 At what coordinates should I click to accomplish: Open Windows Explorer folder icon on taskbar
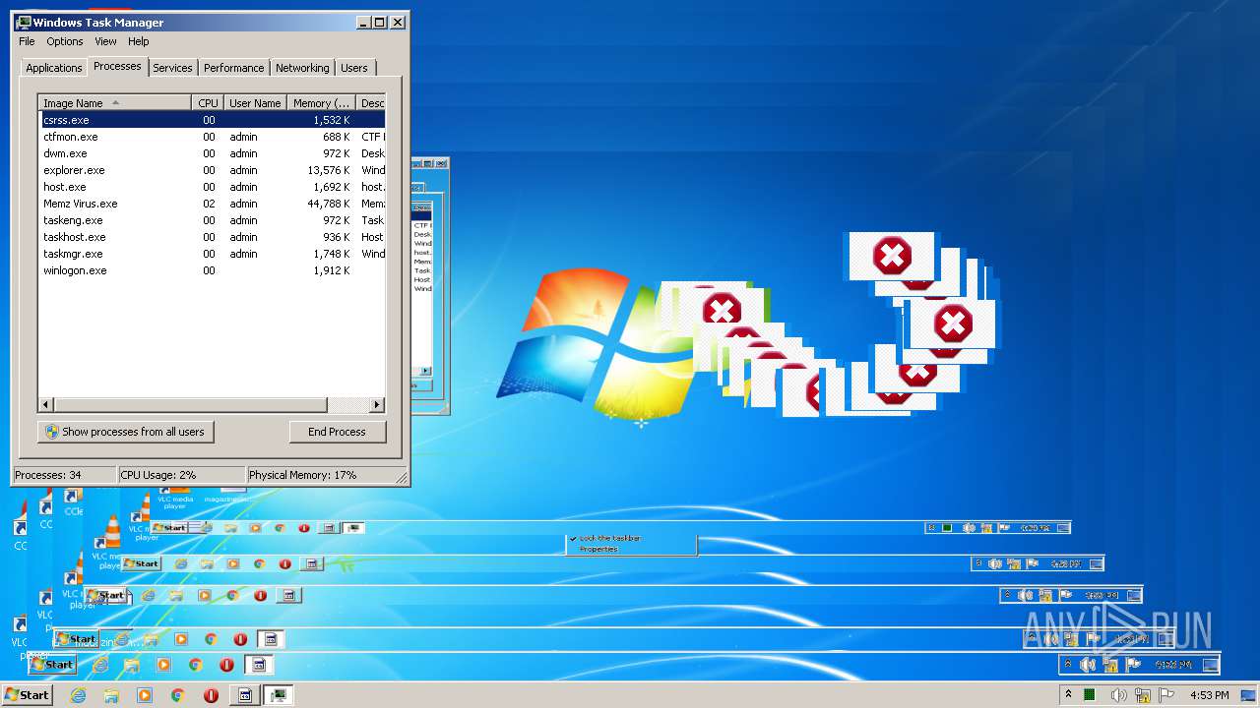click(x=111, y=695)
